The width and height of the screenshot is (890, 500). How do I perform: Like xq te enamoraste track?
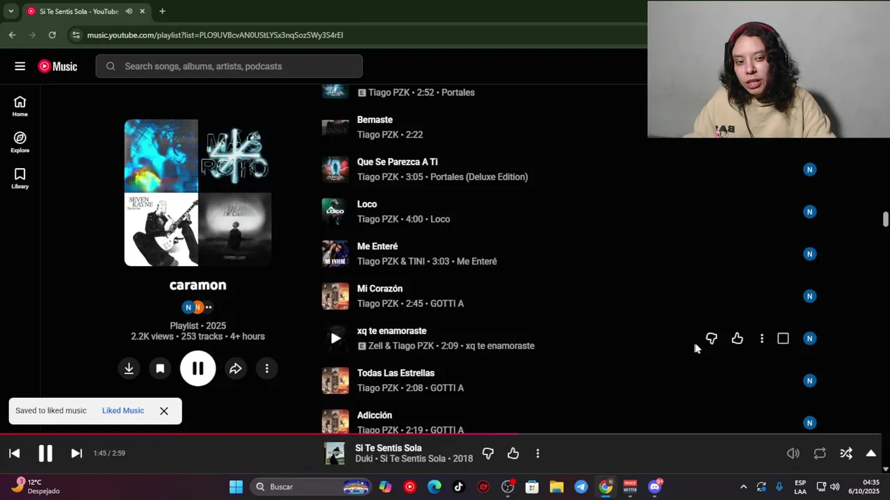tap(737, 338)
